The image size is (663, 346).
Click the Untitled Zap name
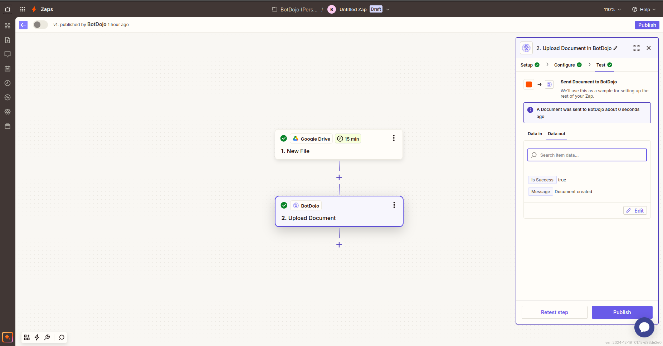pos(353,9)
